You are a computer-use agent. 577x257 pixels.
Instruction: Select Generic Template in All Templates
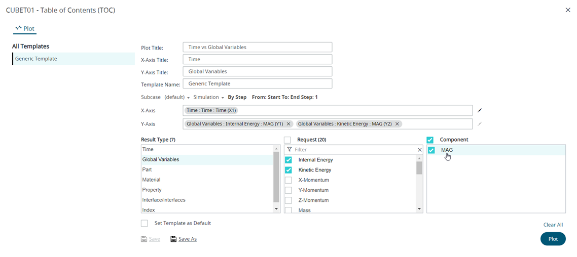(36, 59)
